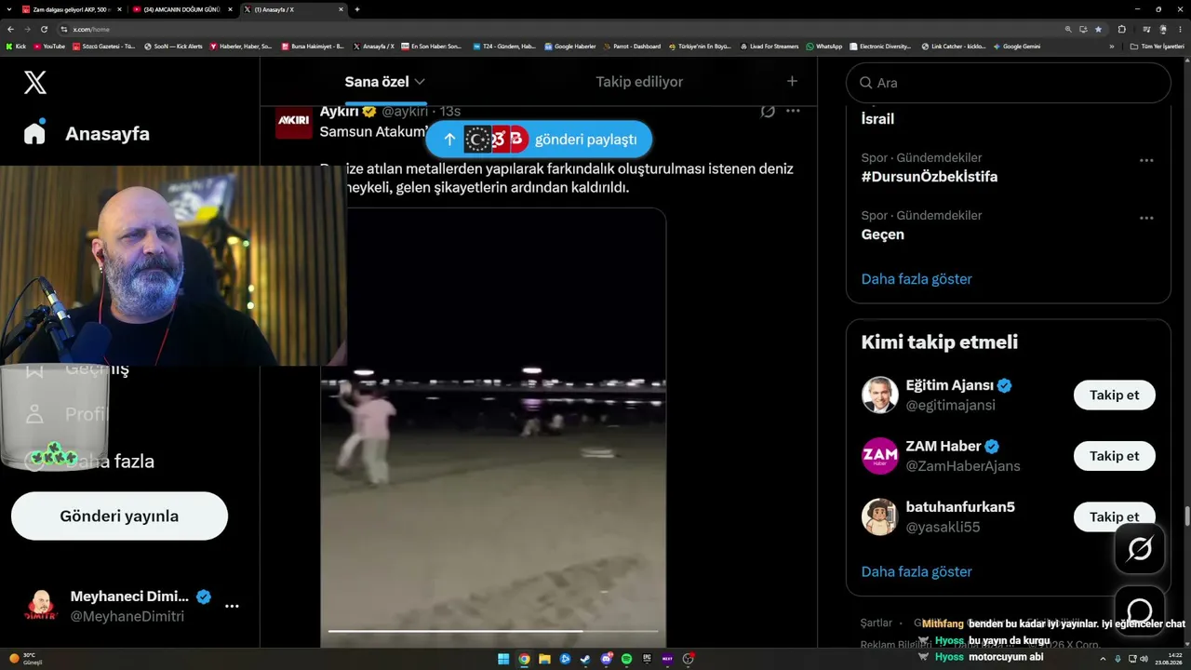Viewport: 1191px width, 670px height.
Task: Open the taskbar volume icon
Action: [x=1144, y=659]
